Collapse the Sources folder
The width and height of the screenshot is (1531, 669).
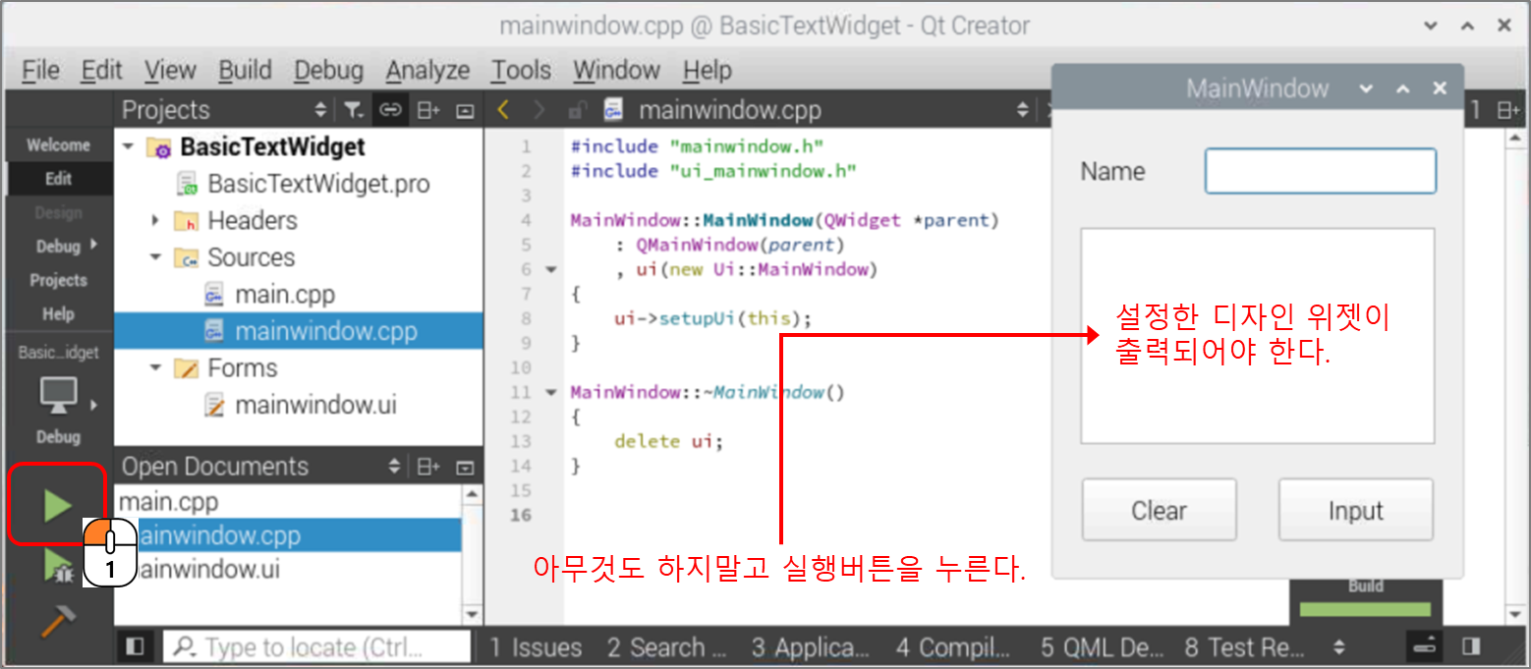[155, 257]
